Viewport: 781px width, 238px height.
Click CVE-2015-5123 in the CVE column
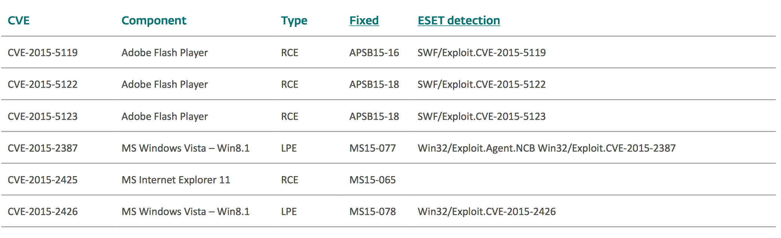click(x=43, y=116)
